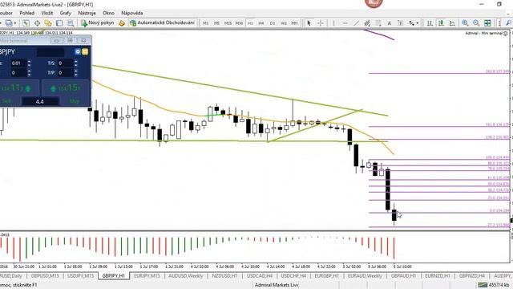Select the crosshair tool
Image resolution: width=513 pixels, height=289 pixels.
pyautogui.click(x=321, y=23)
